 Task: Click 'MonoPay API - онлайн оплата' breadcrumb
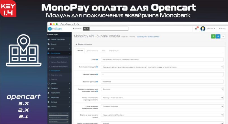148,37
